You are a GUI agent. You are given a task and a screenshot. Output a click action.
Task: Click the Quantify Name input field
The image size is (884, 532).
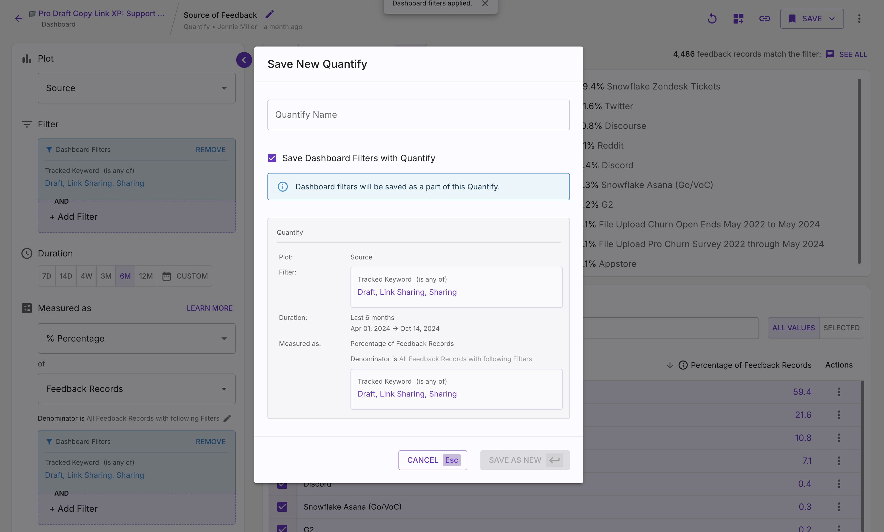(x=418, y=115)
